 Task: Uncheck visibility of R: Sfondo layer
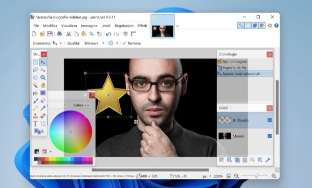click(x=270, y=120)
